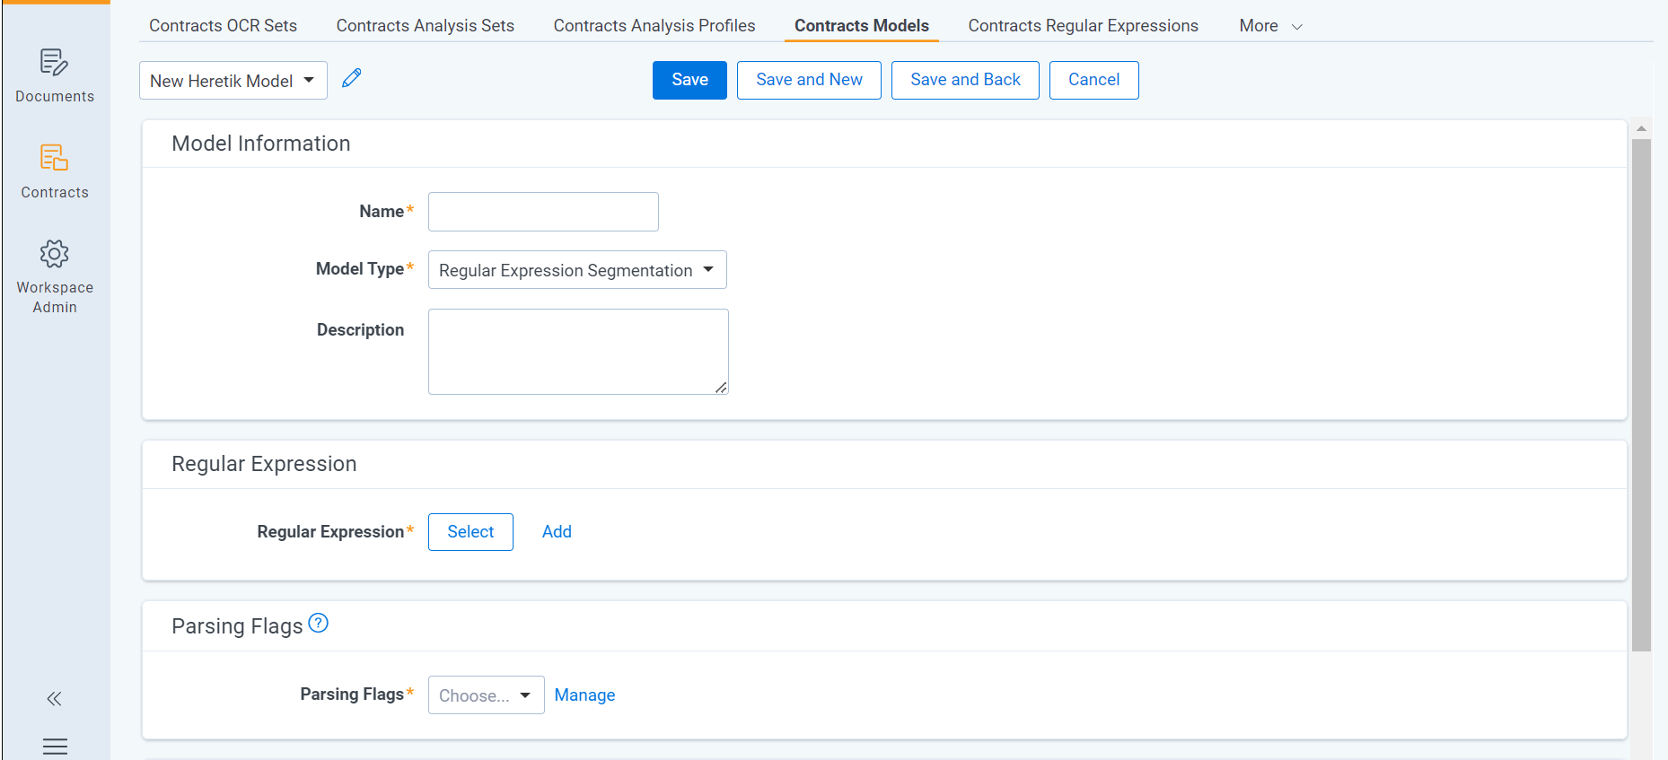Click the Parsing Flags section heading
This screenshot has height=760, width=1668.
(237, 626)
